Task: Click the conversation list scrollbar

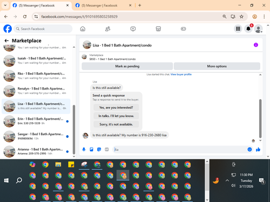Action: coord(74,129)
